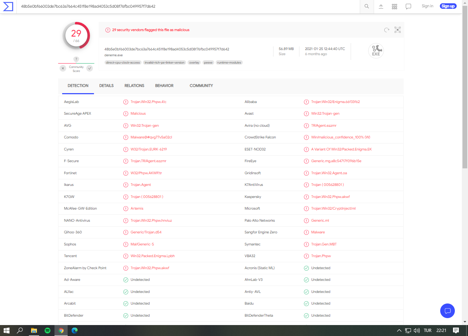Image resolution: width=468 pixels, height=336 pixels.
Task: Click the file size 56.89 MB
Action: pyautogui.click(x=286, y=49)
